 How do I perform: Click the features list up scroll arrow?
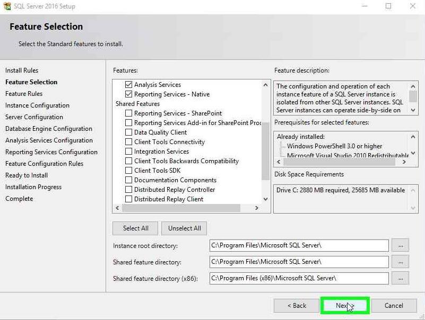tap(266, 85)
